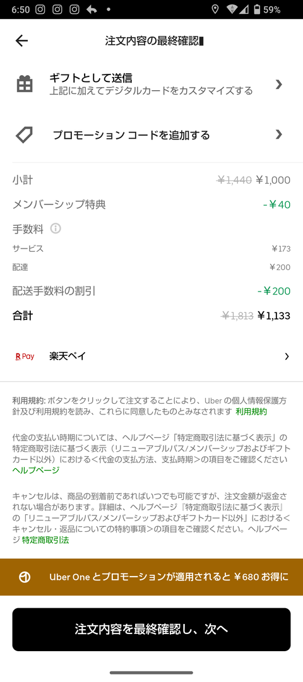Screen dimensions: 303x682
Task: Expand the ギフトとして送信 chevron
Action: pos(279,85)
